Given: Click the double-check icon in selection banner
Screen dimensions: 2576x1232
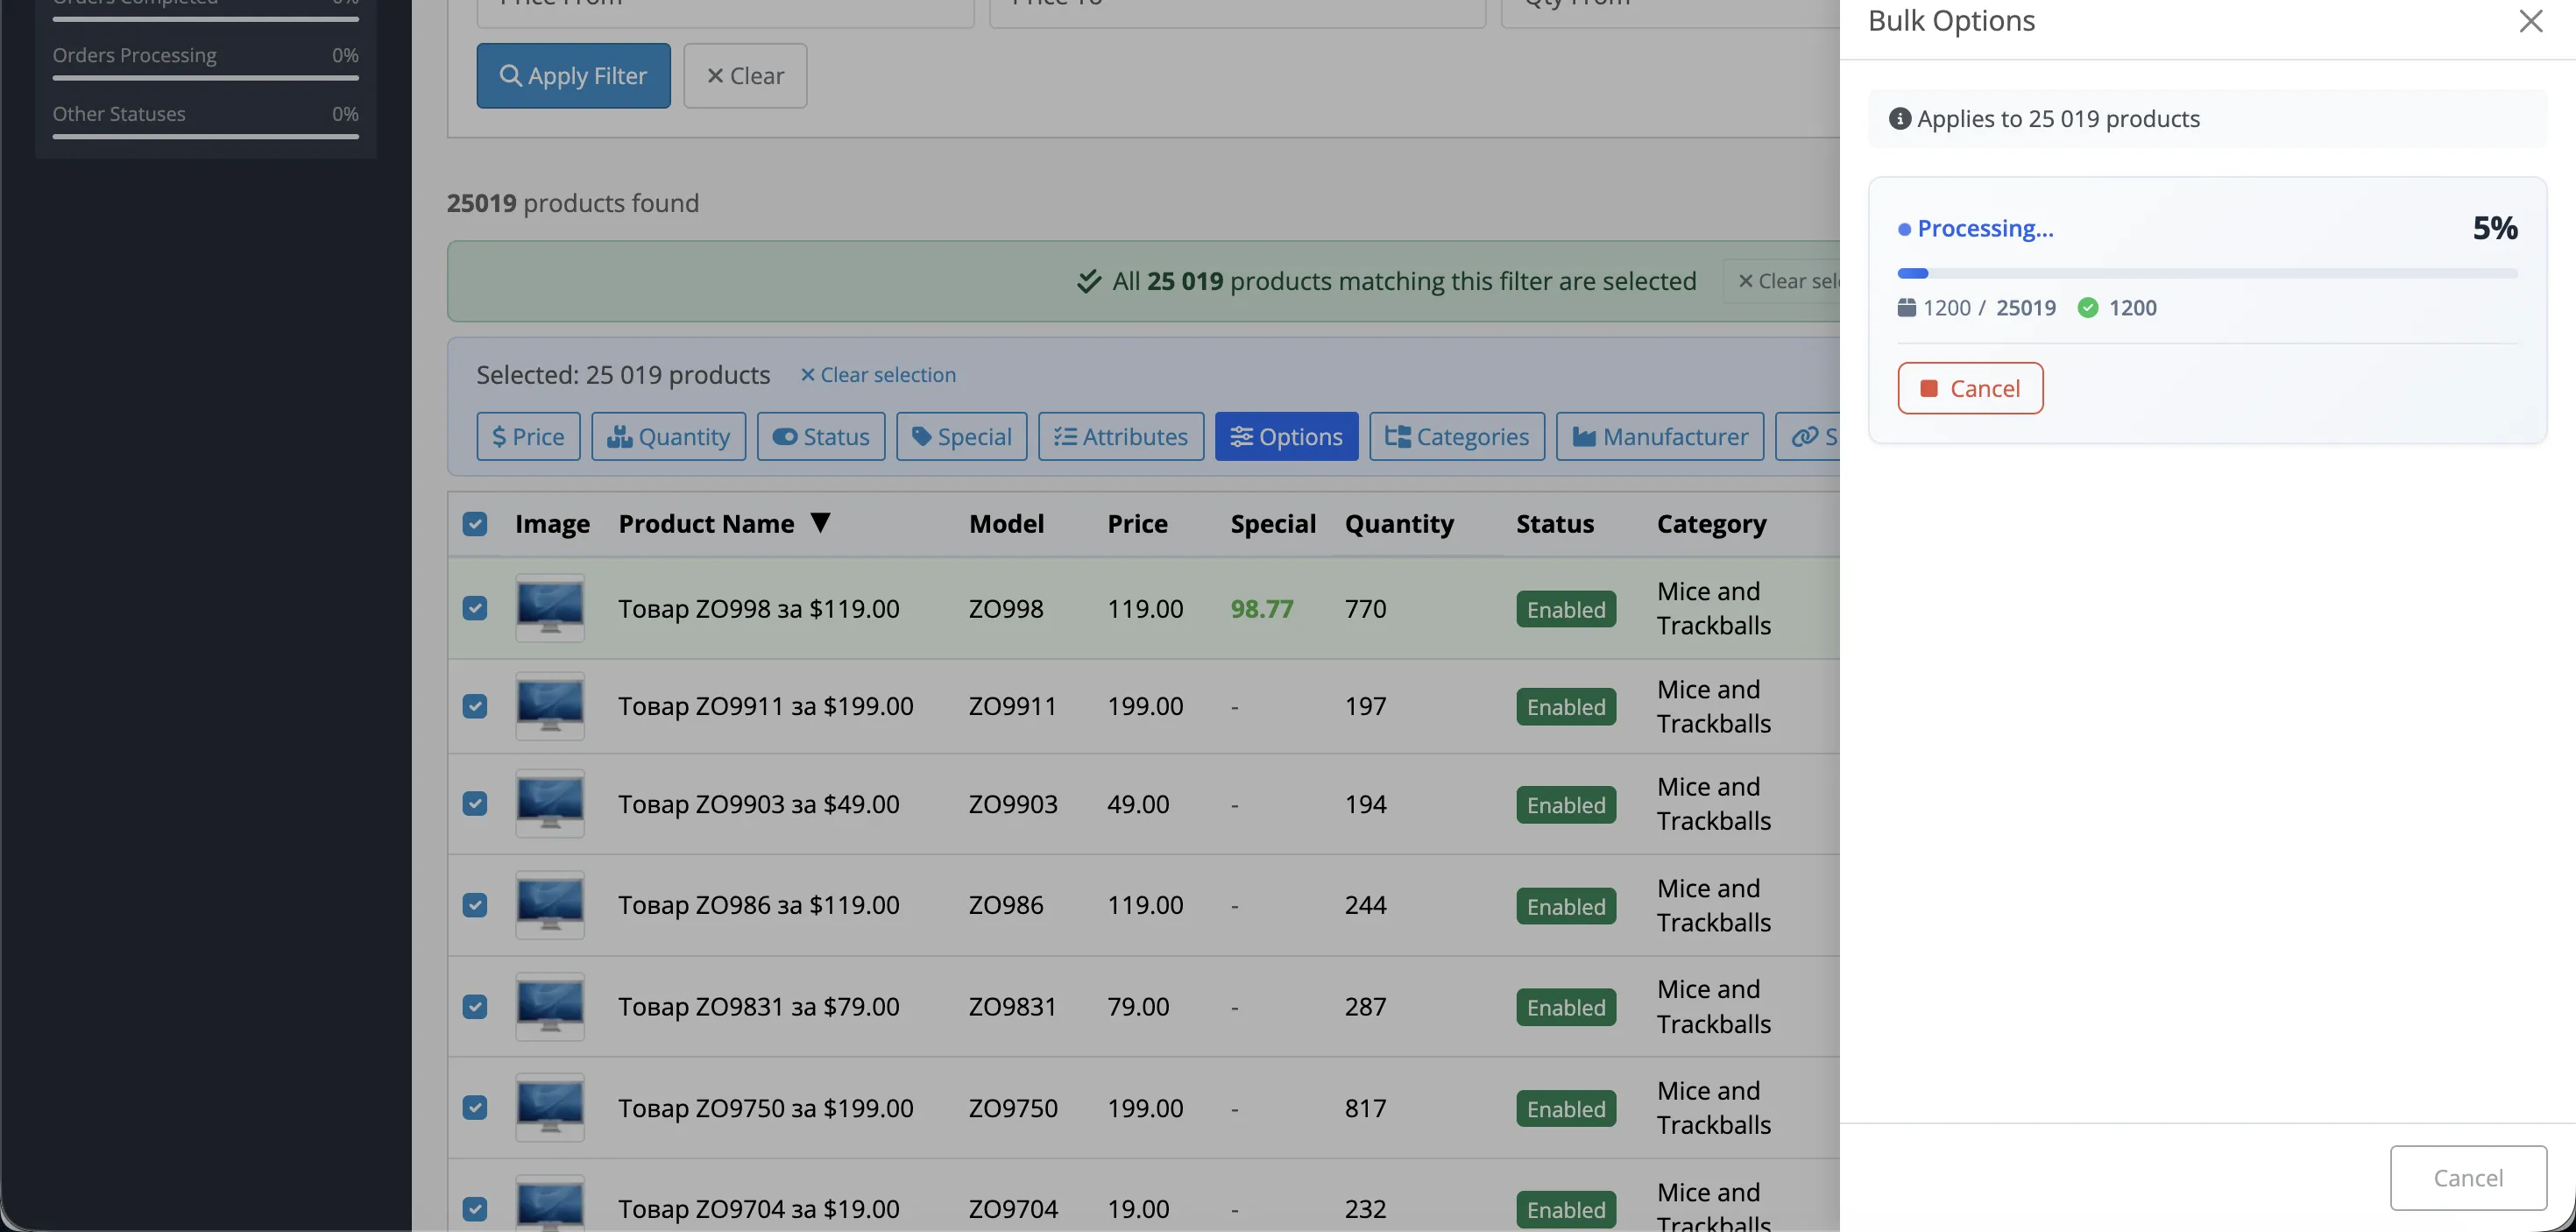Looking at the screenshot, I should coord(1088,282).
